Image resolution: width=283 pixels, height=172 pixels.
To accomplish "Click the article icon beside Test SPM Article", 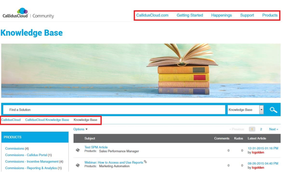I will coord(78,150).
